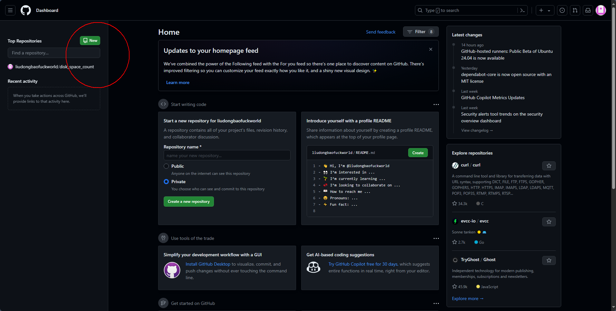Screen dimensions: 616x311
Task: Click the Repository name input field
Action: 227,155
